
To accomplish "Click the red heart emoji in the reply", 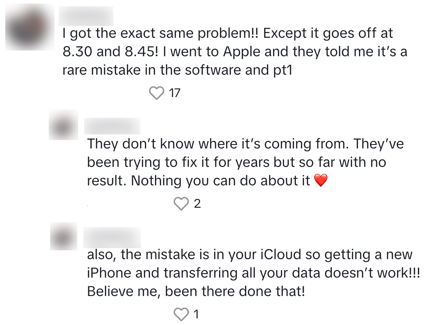I will [321, 181].
